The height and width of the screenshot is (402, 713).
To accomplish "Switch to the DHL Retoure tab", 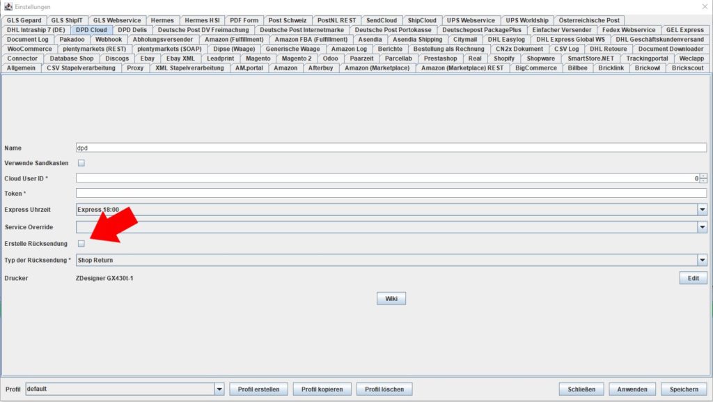I will tap(609, 49).
